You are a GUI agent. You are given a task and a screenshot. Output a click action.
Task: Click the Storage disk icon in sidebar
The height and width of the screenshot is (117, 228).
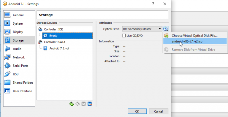[7, 40]
